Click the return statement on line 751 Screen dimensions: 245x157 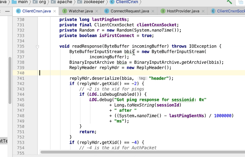pos(88,132)
